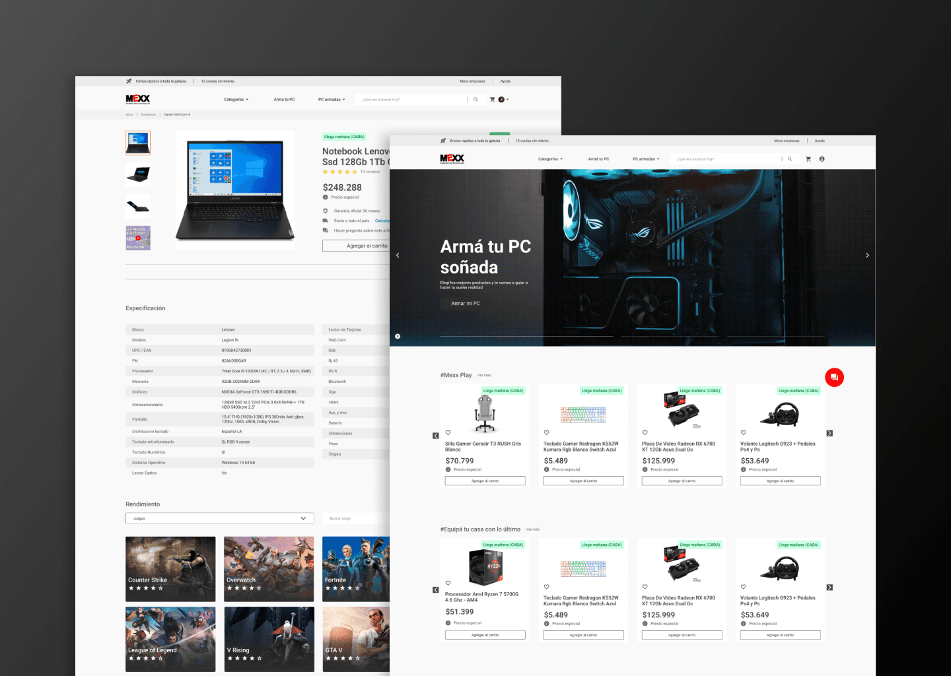Image resolution: width=951 pixels, height=676 pixels.
Task: Click right arrow of Equipá tu casa carousel
Action: pos(829,588)
